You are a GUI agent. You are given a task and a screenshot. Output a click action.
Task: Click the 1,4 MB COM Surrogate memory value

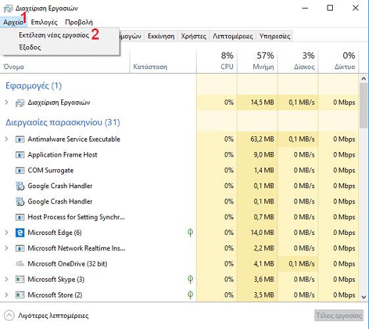[264, 170]
